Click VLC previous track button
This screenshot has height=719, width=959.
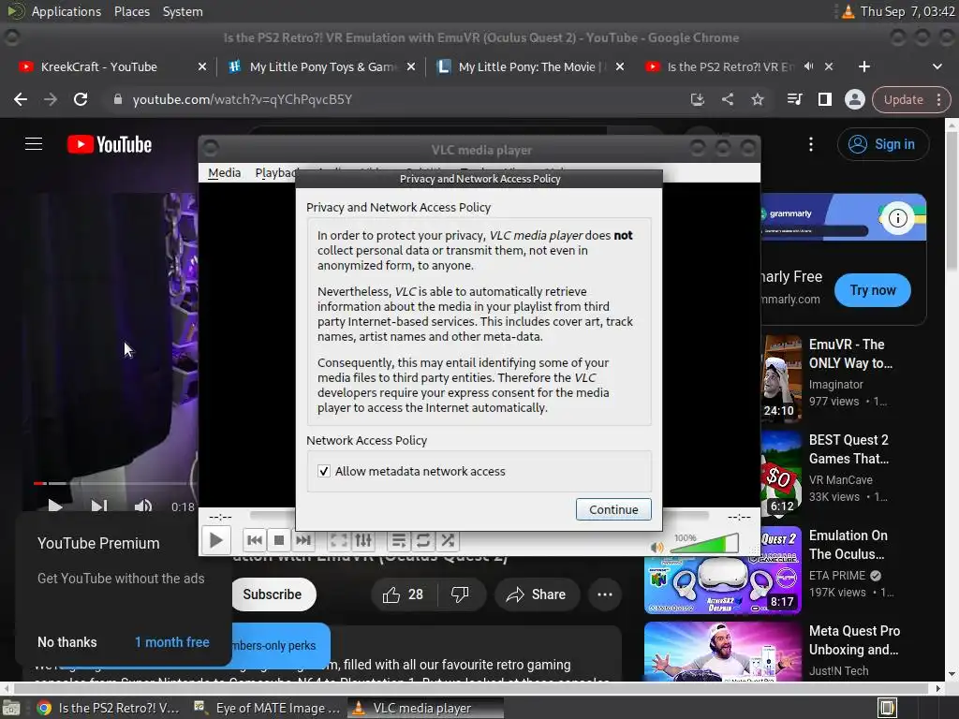click(255, 540)
